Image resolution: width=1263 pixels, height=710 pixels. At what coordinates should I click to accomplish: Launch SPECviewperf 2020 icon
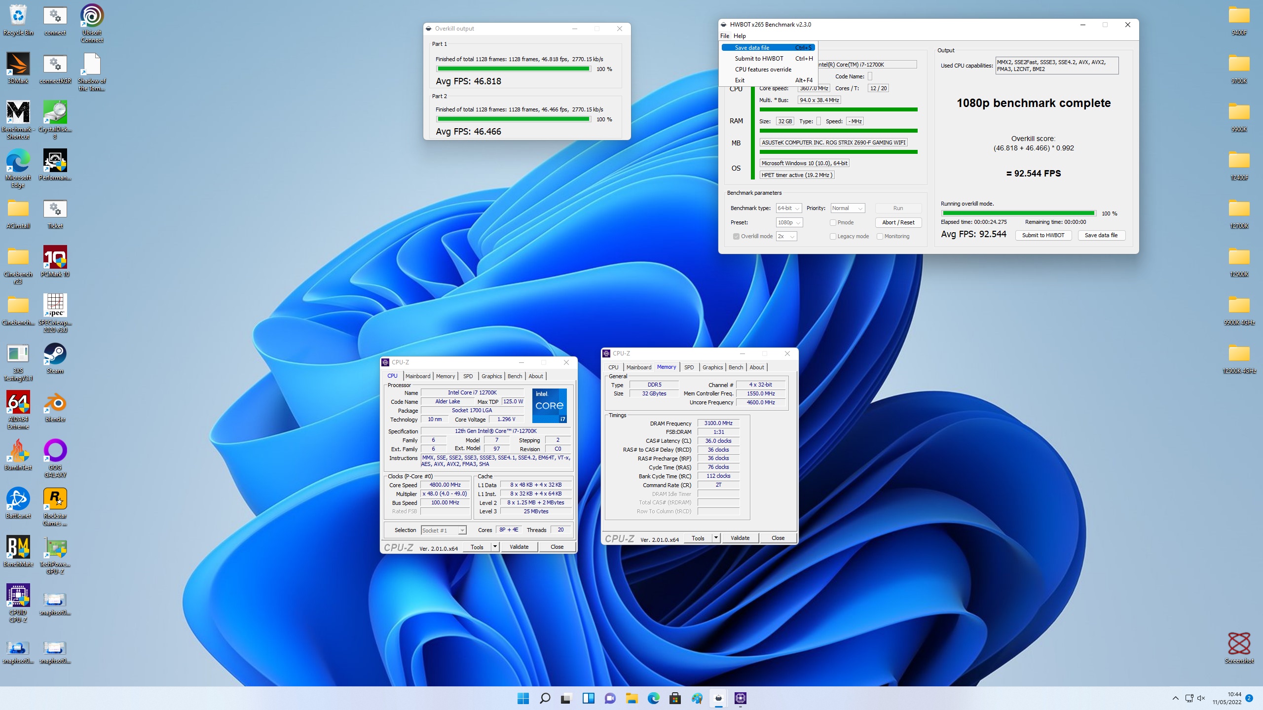pos(55,313)
